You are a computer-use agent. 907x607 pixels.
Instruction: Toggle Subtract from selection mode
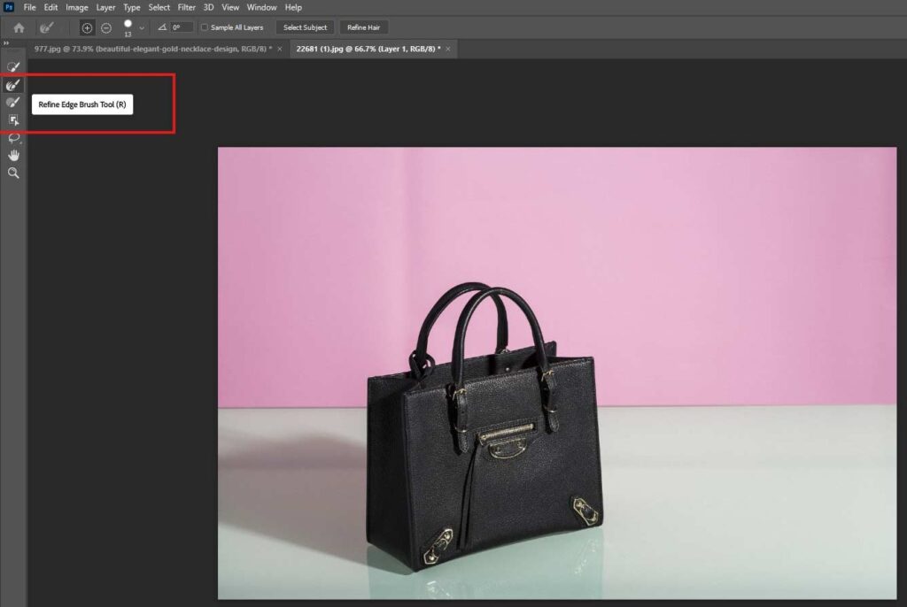click(x=105, y=27)
